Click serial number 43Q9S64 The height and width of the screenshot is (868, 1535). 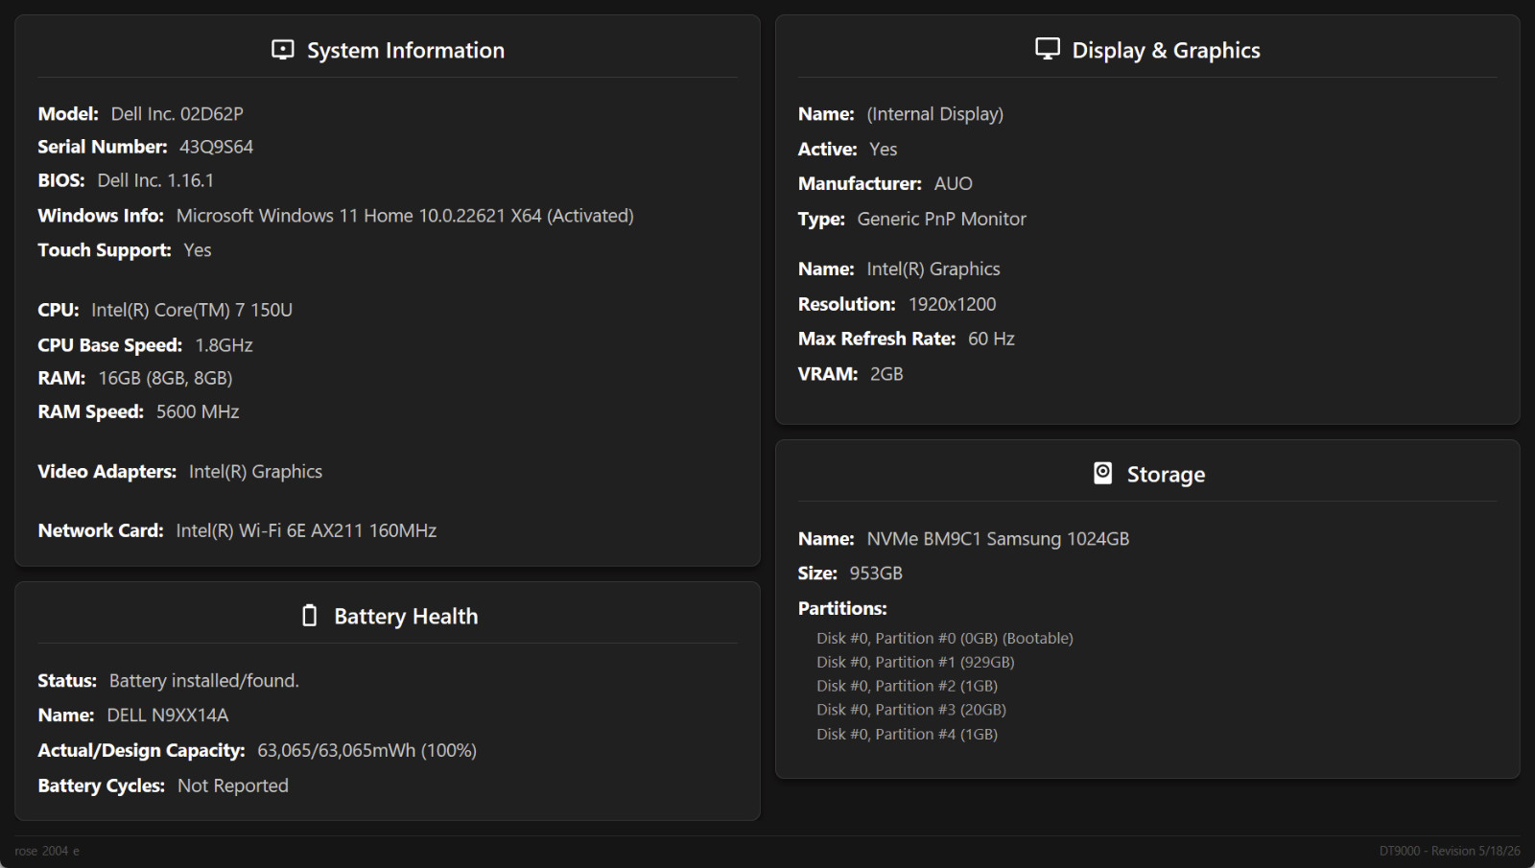pos(217,147)
